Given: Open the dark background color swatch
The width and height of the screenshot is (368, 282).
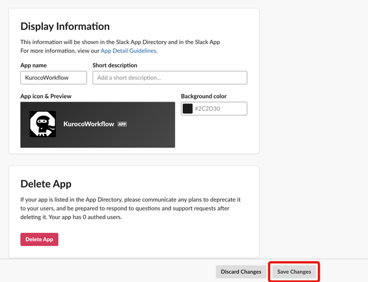Looking at the screenshot, I should coord(188,109).
